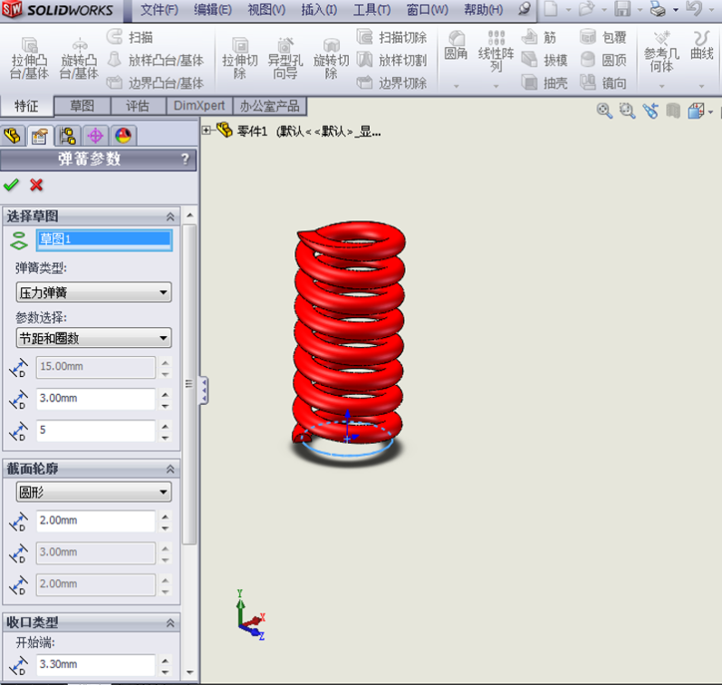
Task: Click the Mirror (镜向) tool
Action: click(603, 83)
